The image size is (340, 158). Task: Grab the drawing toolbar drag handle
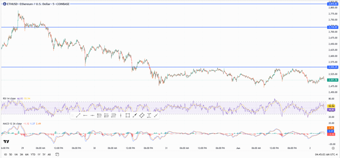click(73, 116)
